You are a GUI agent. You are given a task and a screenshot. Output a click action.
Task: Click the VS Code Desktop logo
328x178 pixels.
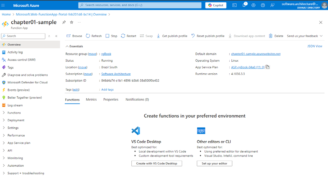pos(135,131)
